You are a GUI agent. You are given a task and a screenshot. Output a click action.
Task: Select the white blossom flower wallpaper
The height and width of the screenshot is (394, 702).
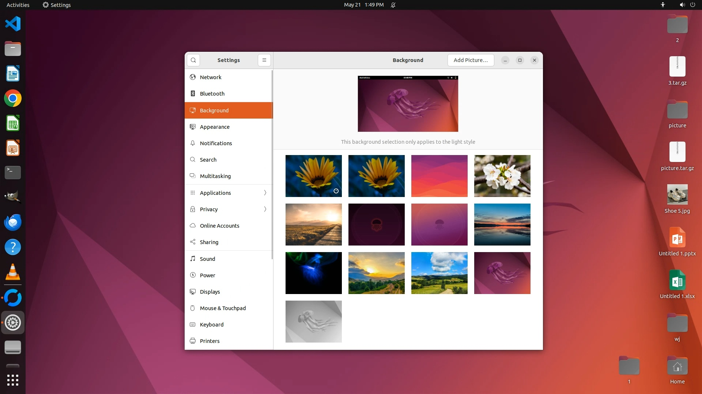point(502,176)
